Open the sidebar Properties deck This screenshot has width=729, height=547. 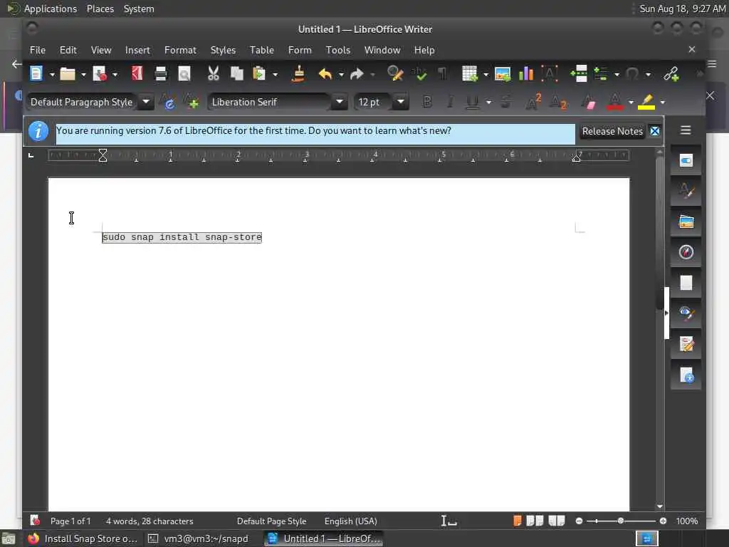(686, 161)
